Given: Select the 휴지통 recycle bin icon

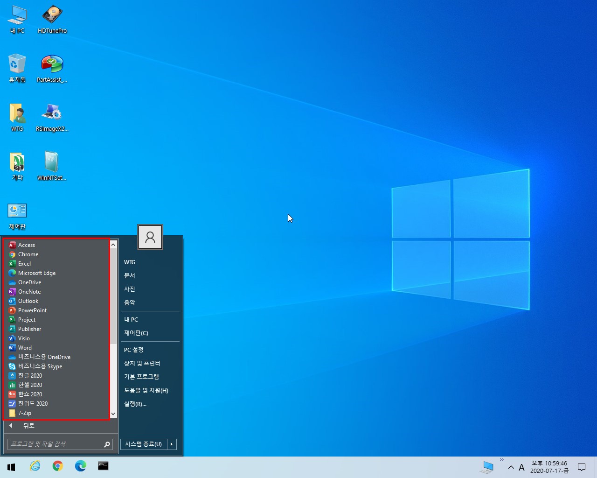Looking at the screenshot, I should click(x=17, y=69).
